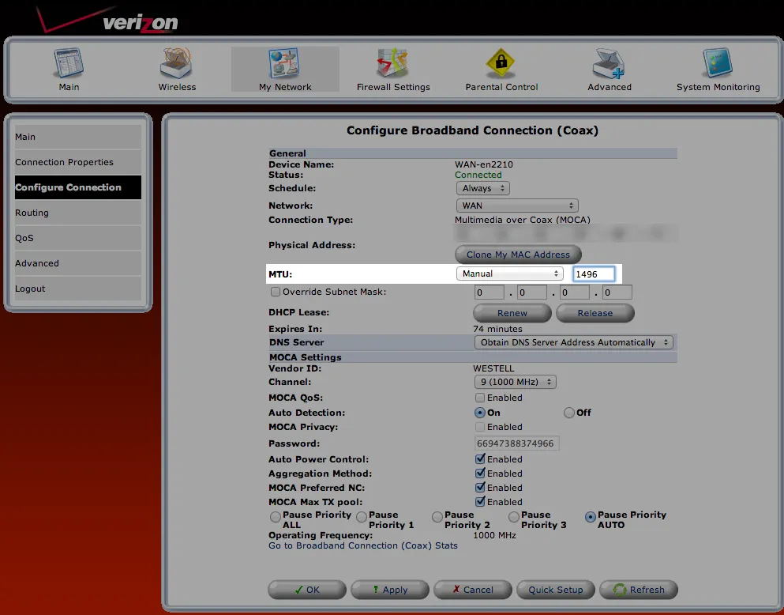Choose Pause Priority 2 radio option
The width and height of the screenshot is (784, 615).
437,516
